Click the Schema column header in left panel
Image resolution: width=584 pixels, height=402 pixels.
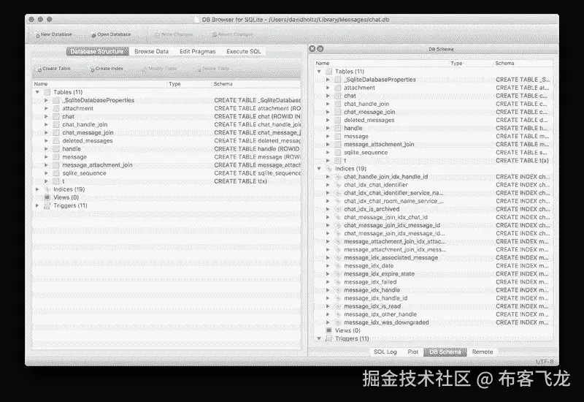(256, 84)
